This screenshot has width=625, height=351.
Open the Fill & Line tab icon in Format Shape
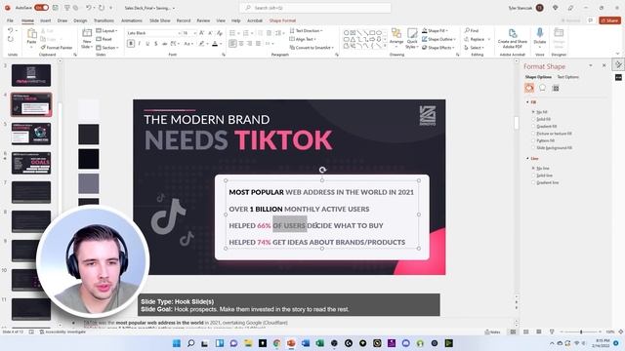click(529, 88)
